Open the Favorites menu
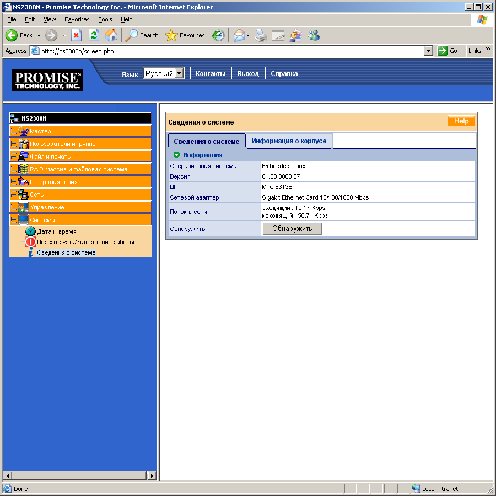The image size is (496, 496). pos(77,19)
